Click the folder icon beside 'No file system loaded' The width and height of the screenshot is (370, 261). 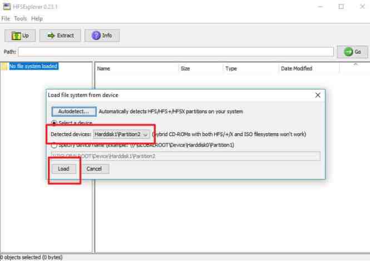tap(4, 66)
